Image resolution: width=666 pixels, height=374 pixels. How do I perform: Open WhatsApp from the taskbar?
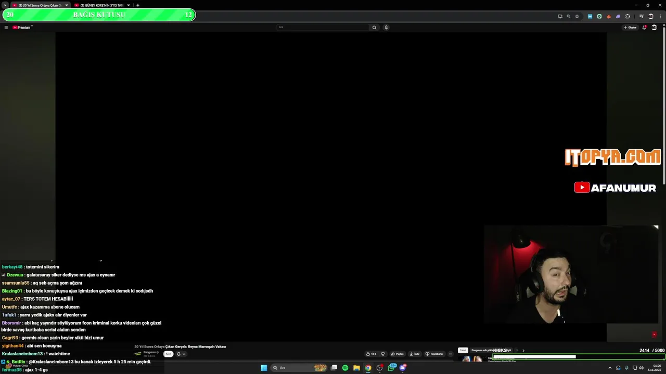click(391, 368)
